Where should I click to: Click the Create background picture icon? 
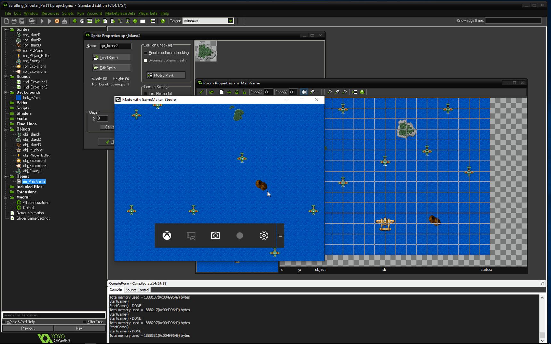coord(90,21)
